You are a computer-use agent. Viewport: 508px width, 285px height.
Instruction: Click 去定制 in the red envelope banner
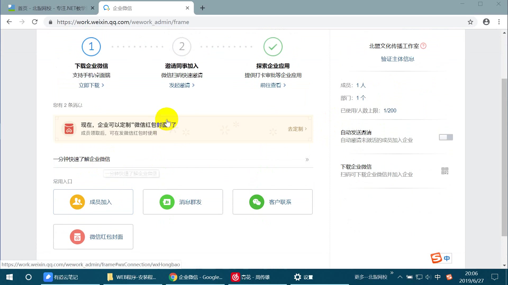point(297,129)
